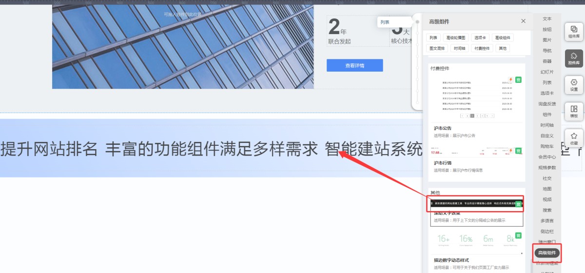Open 文本 in the control list
This screenshot has width=585, height=273.
click(547, 19)
